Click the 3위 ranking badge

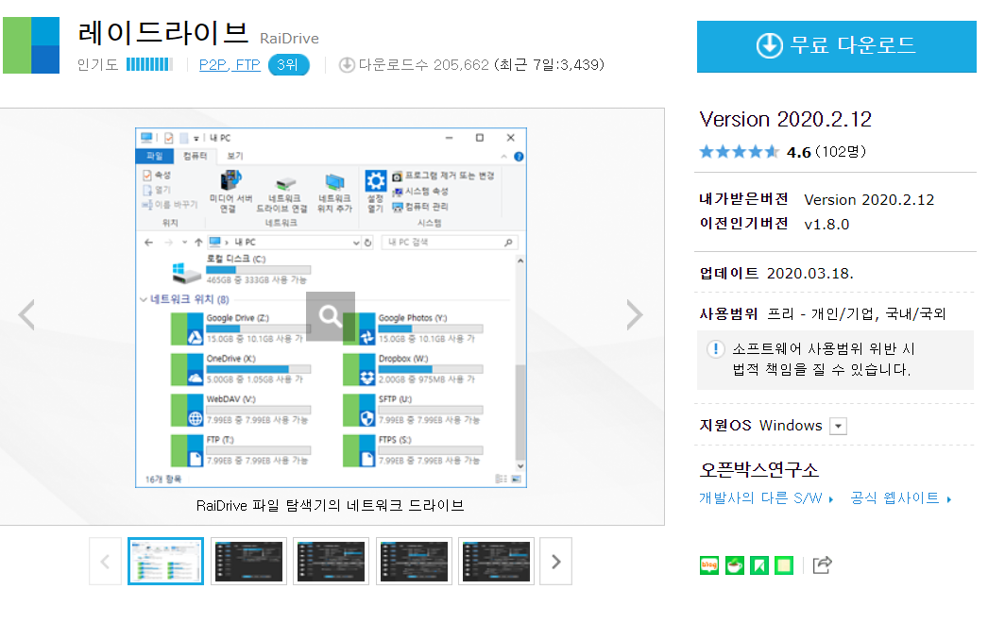289,65
